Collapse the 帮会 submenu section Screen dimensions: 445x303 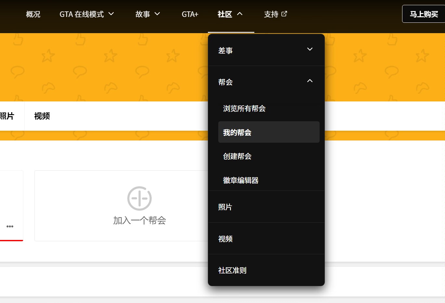(x=266, y=82)
